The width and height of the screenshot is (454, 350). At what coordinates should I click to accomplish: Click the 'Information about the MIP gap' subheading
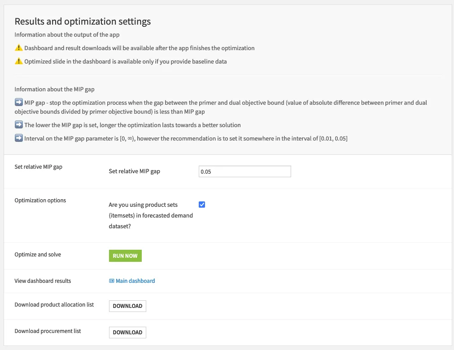pyautogui.click(x=54, y=90)
